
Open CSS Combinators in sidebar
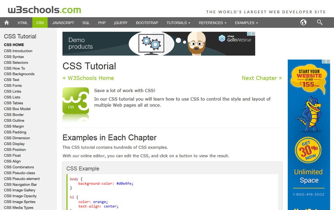click(x=19, y=167)
